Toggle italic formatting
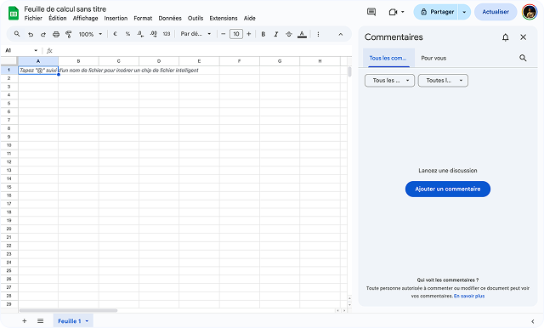544x328 pixels. click(x=276, y=34)
